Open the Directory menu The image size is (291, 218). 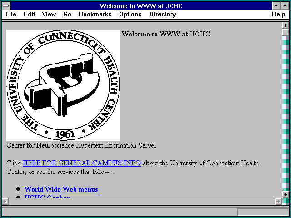(x=163, y=15)
